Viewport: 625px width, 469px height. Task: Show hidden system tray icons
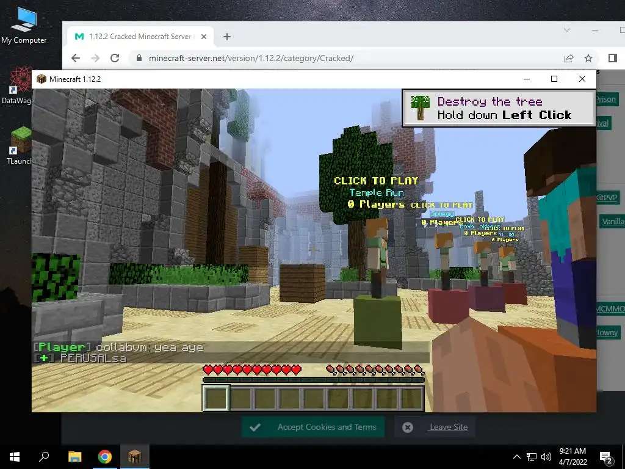[x=516, y=457]
